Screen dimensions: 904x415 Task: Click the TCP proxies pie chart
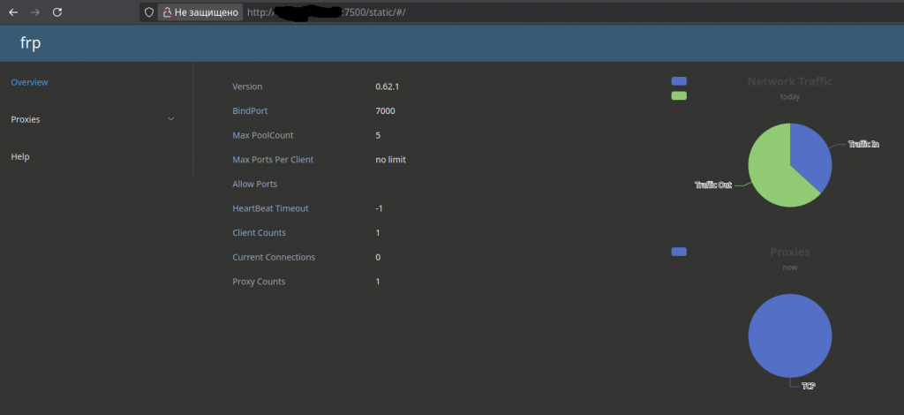(x=790, y=336)
